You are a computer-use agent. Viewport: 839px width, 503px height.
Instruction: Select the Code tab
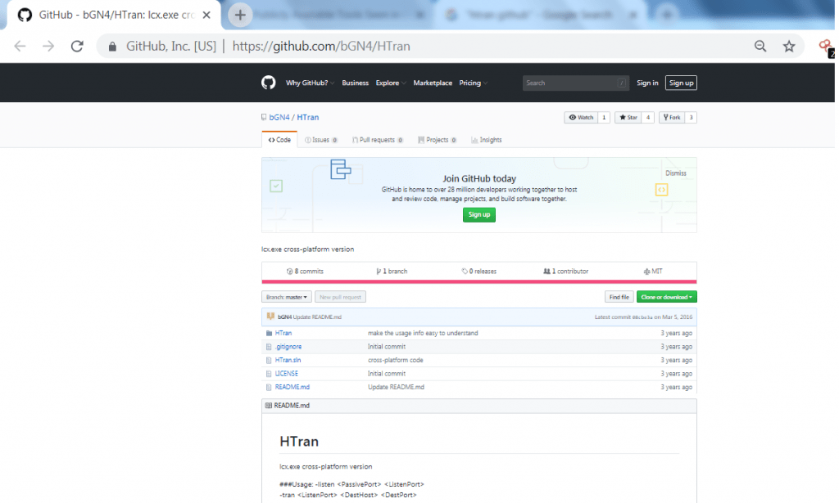279,140
